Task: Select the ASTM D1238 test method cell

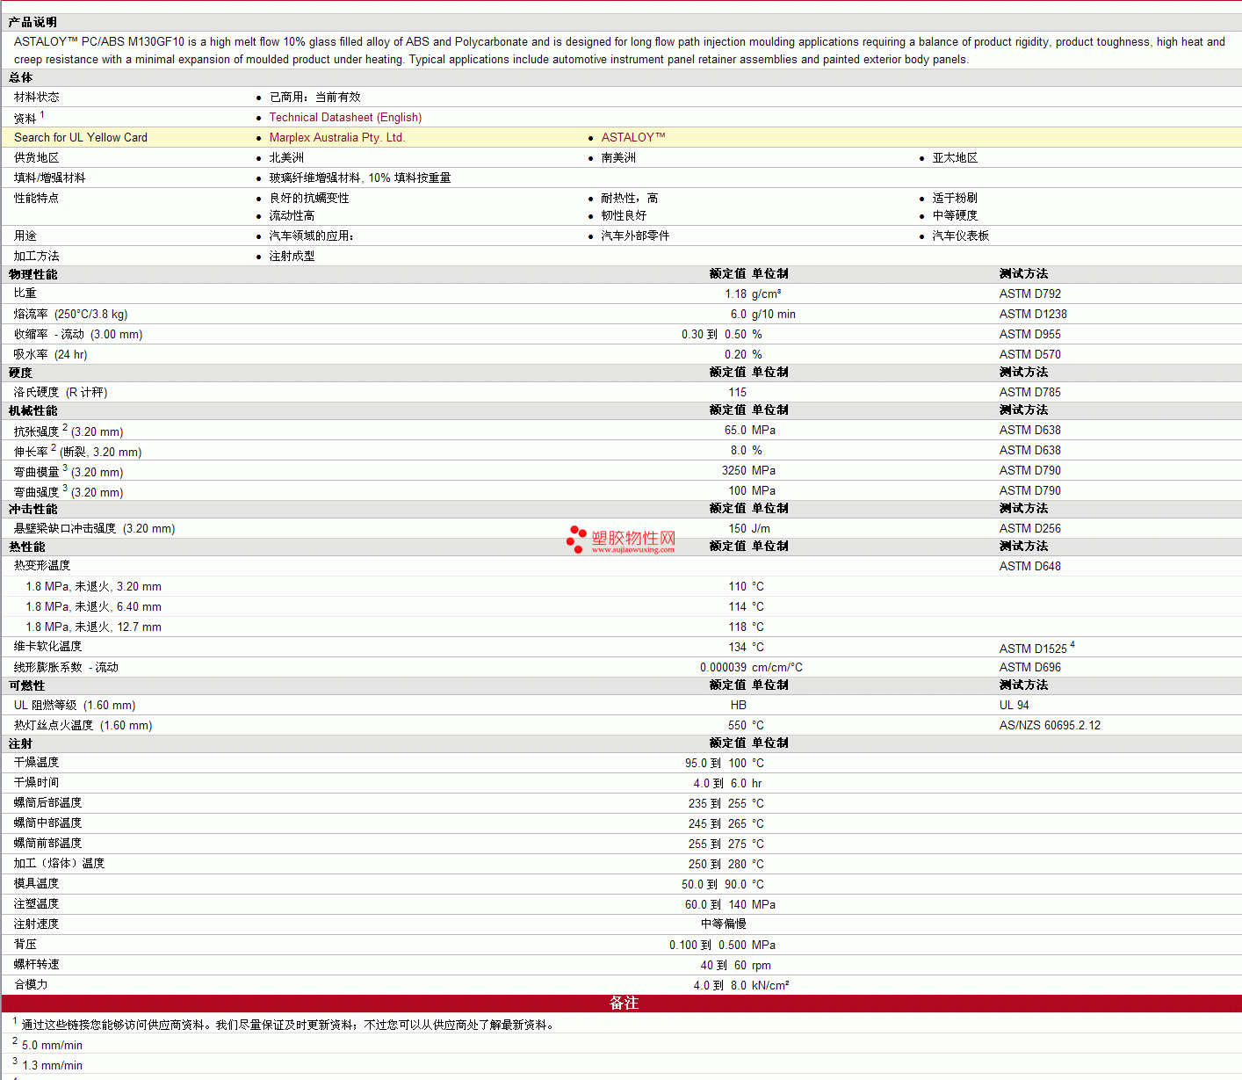Action: click(x=1033, y=314)
